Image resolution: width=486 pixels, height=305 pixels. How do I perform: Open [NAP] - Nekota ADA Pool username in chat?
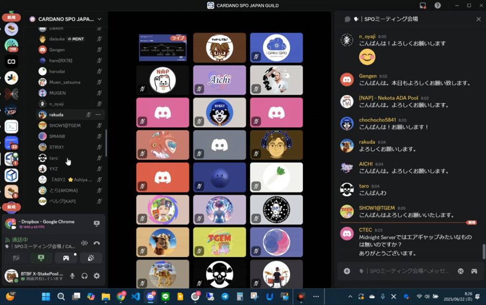pos(389,98)
